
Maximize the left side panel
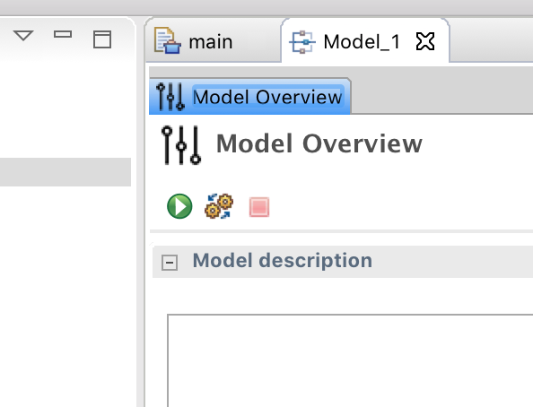click(102, 39)
